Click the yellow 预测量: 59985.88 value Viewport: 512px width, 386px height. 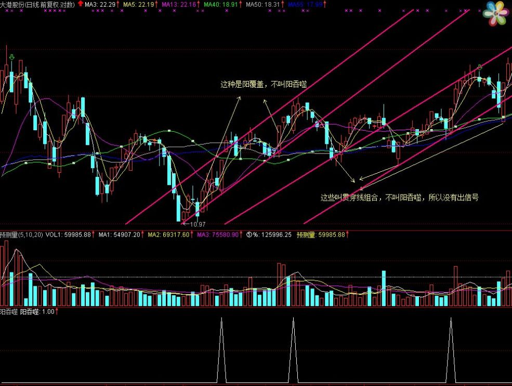pyautogui.click(x=321, y=235)
